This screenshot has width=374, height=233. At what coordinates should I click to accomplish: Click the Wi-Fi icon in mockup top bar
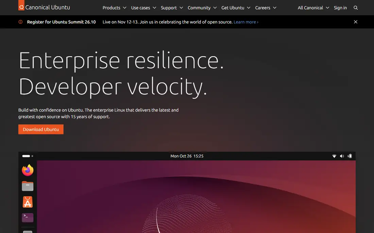(x=334, y=156)
